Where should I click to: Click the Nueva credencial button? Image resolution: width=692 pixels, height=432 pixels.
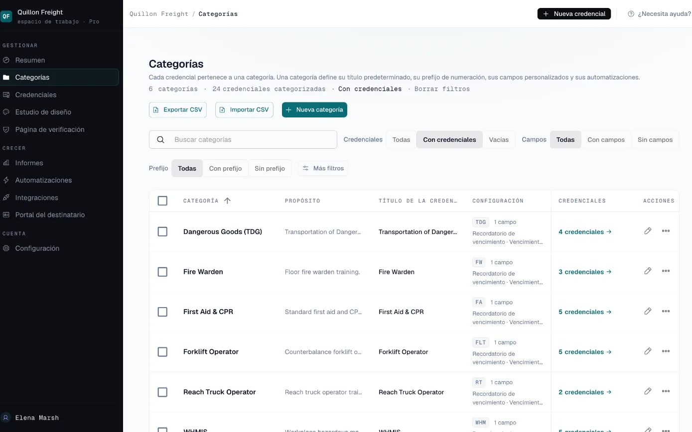(x=574, y=14)
